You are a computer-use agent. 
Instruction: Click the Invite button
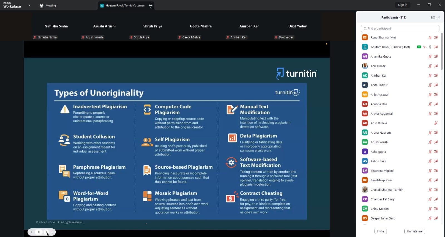(380, 231)
